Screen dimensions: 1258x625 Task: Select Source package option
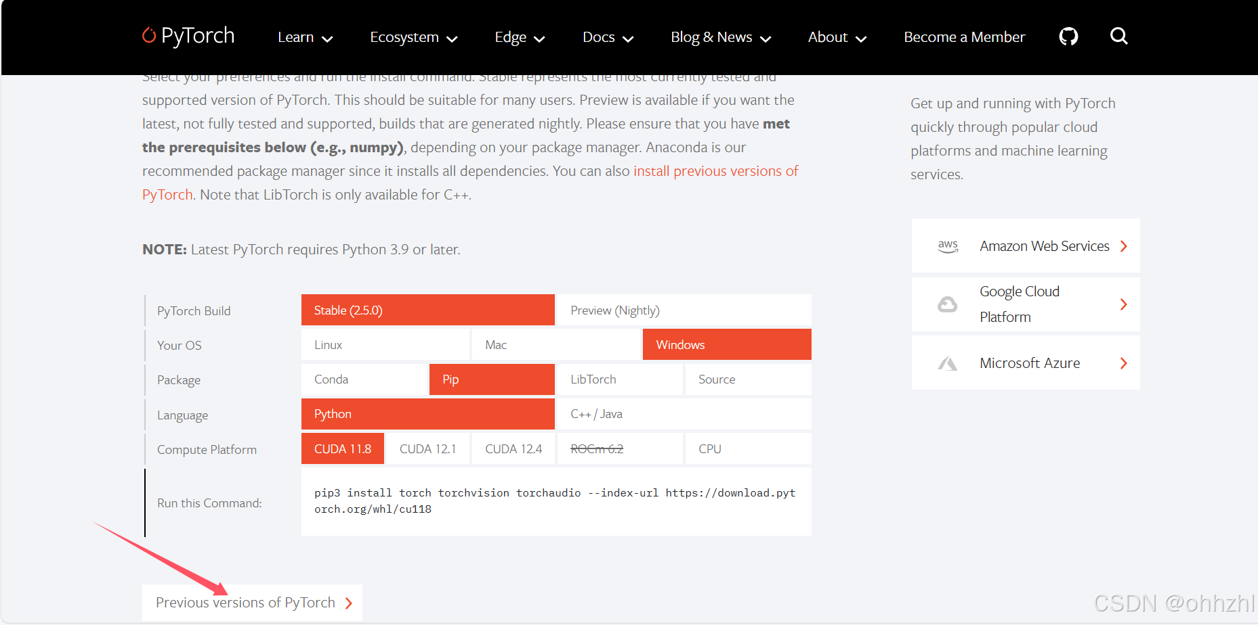(749, 379)
